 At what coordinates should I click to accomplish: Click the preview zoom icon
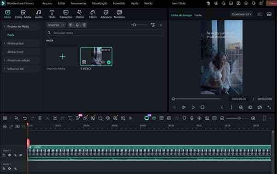(x=241, y=107)
